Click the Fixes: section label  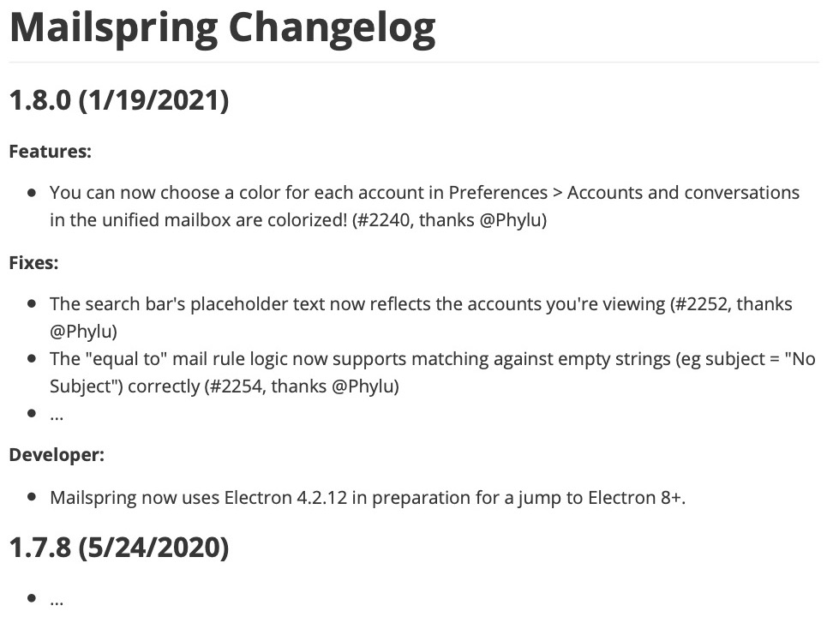[x=33, y=263]
